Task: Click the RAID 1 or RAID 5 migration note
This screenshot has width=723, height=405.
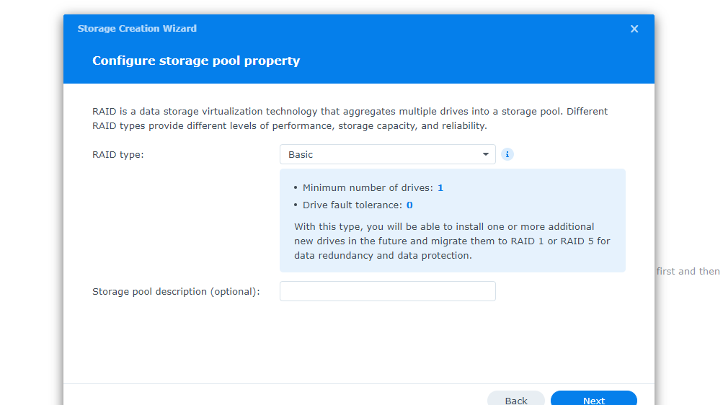Action: pos(452,241)
